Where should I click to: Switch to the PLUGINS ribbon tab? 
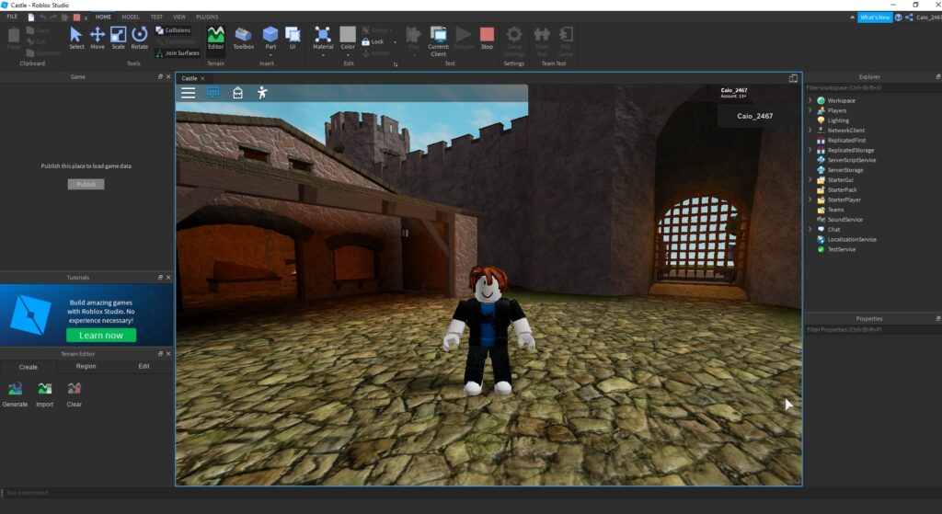[x=207, y=17]
